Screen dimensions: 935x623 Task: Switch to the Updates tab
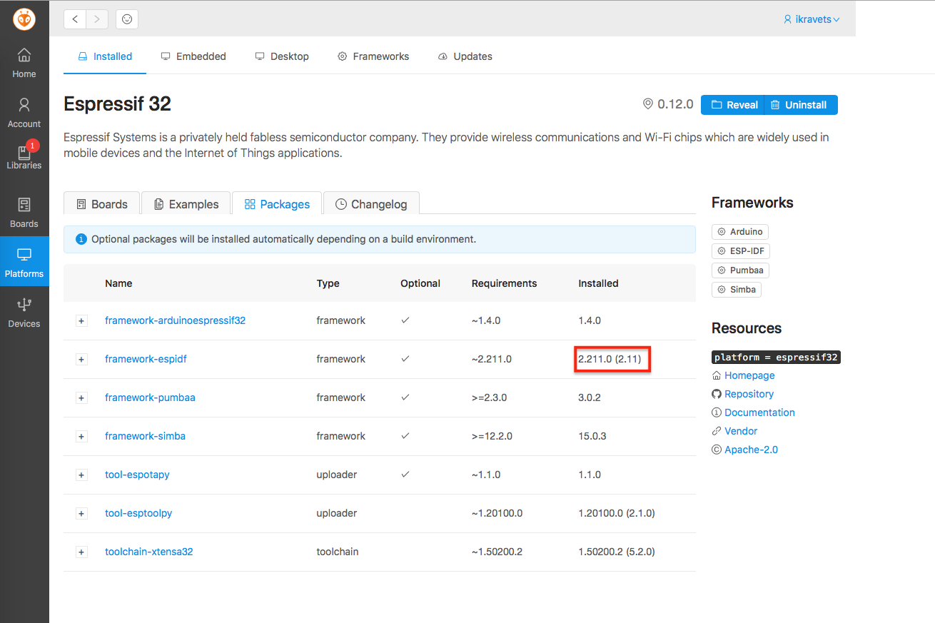pos(465,56)
